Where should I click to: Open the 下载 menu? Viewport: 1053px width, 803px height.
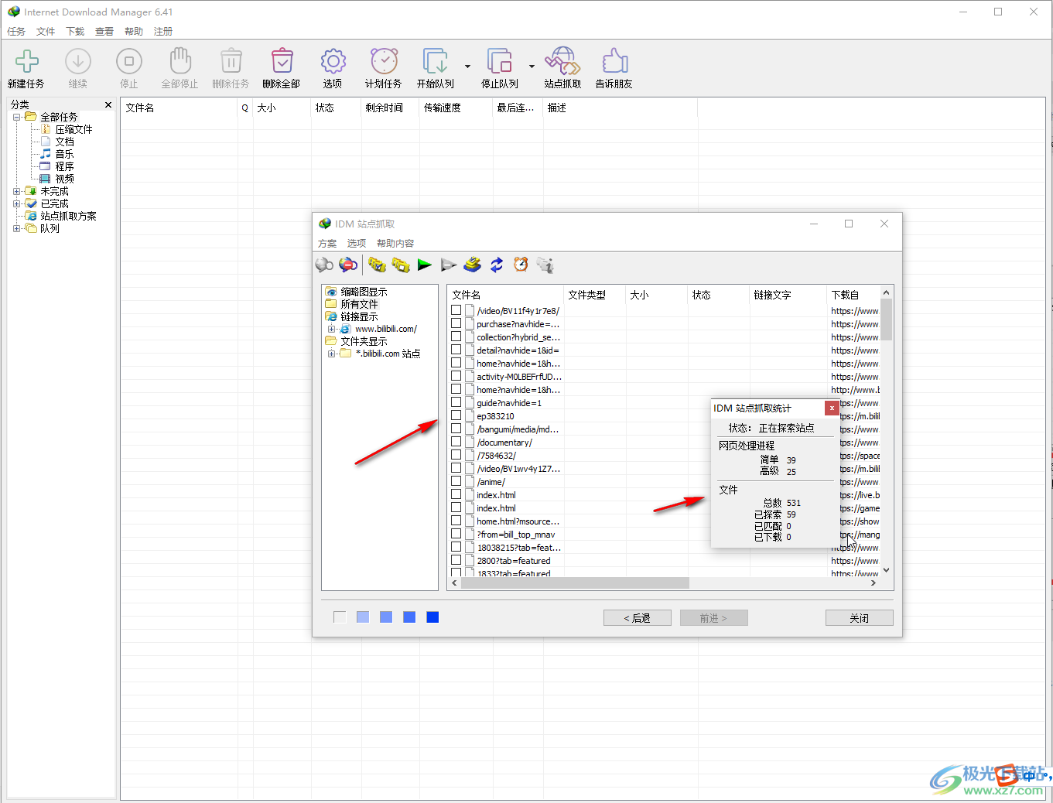point(75,32)
